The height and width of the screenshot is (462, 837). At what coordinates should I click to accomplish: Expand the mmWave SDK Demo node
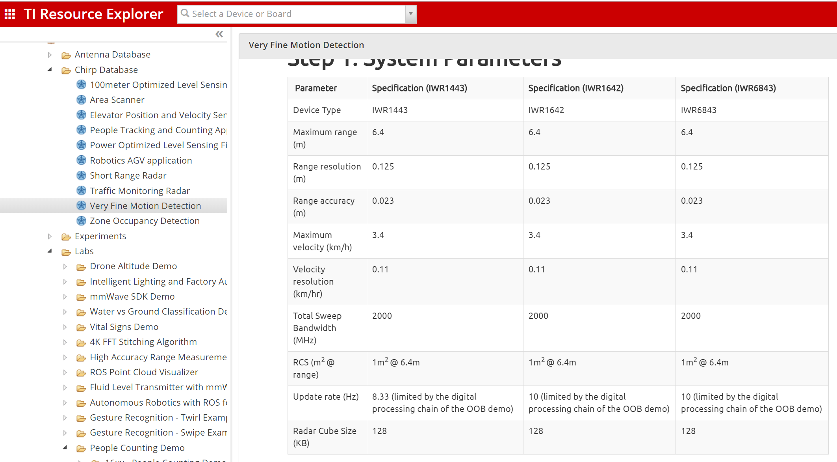[x=65, y=297]
